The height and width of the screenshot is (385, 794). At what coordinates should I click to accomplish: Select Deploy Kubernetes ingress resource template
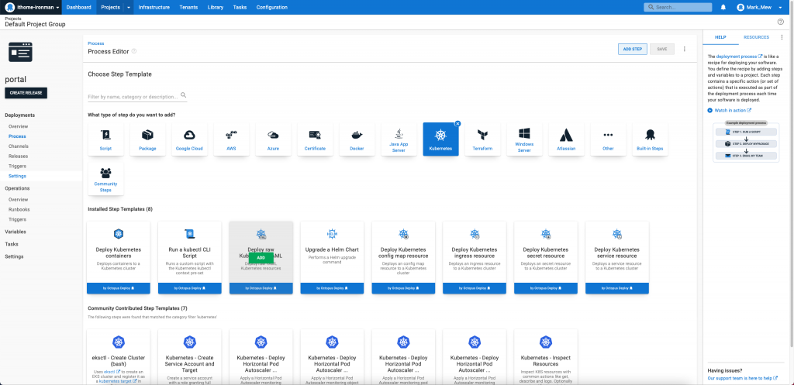(475, 257)
